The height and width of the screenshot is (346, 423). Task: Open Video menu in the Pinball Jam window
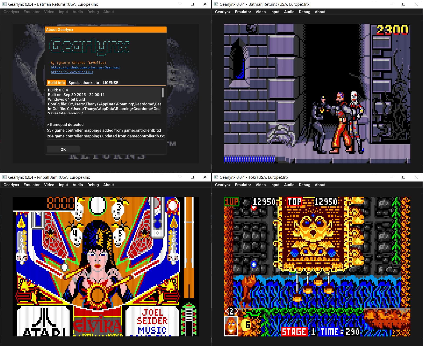49,185
